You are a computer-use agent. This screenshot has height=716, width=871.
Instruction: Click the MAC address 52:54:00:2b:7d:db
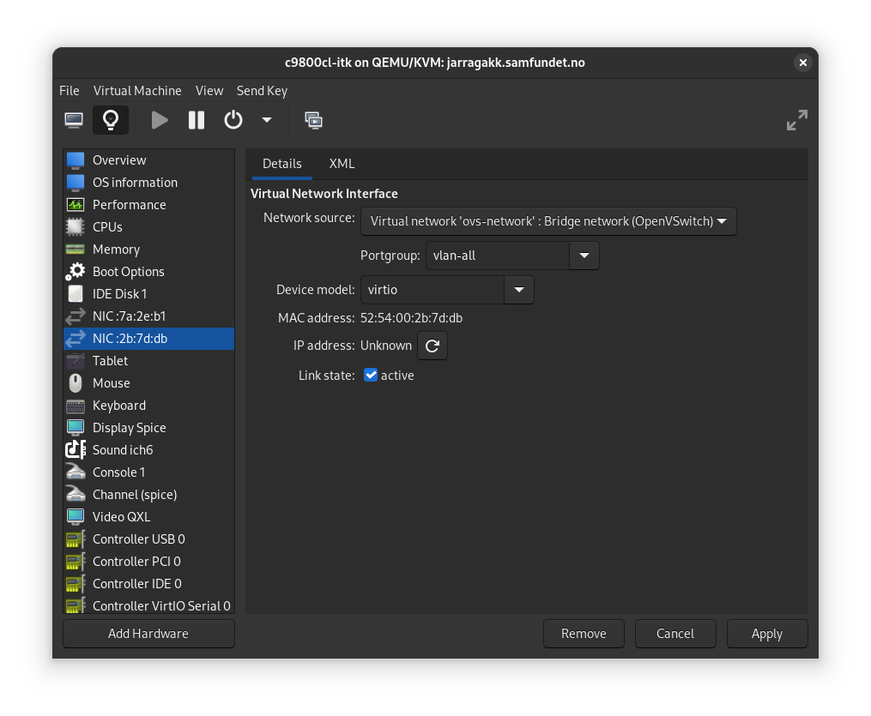pyautogui.click(x=411, y=318)
